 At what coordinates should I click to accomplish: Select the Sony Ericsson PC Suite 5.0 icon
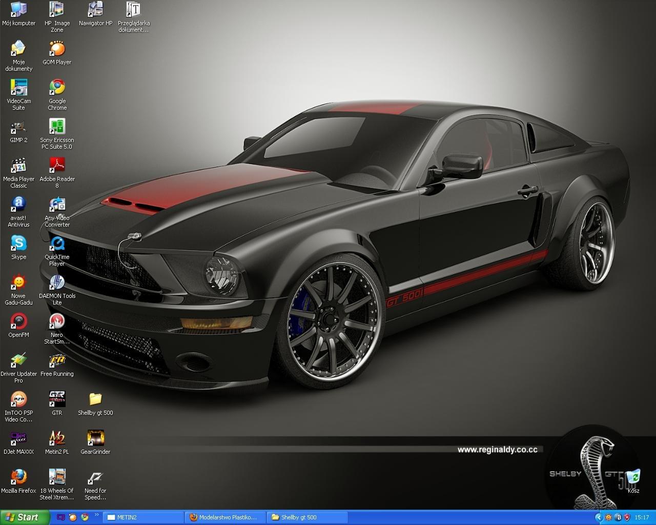pyautogui.click(x=57, y=134)
